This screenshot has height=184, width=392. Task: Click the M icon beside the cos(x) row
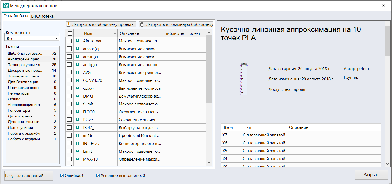(x=77, y=88)
